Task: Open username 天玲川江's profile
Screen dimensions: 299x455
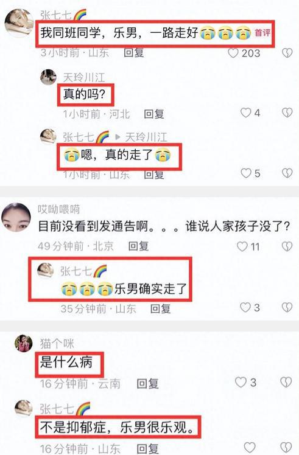Action: (x=84, y=77)
